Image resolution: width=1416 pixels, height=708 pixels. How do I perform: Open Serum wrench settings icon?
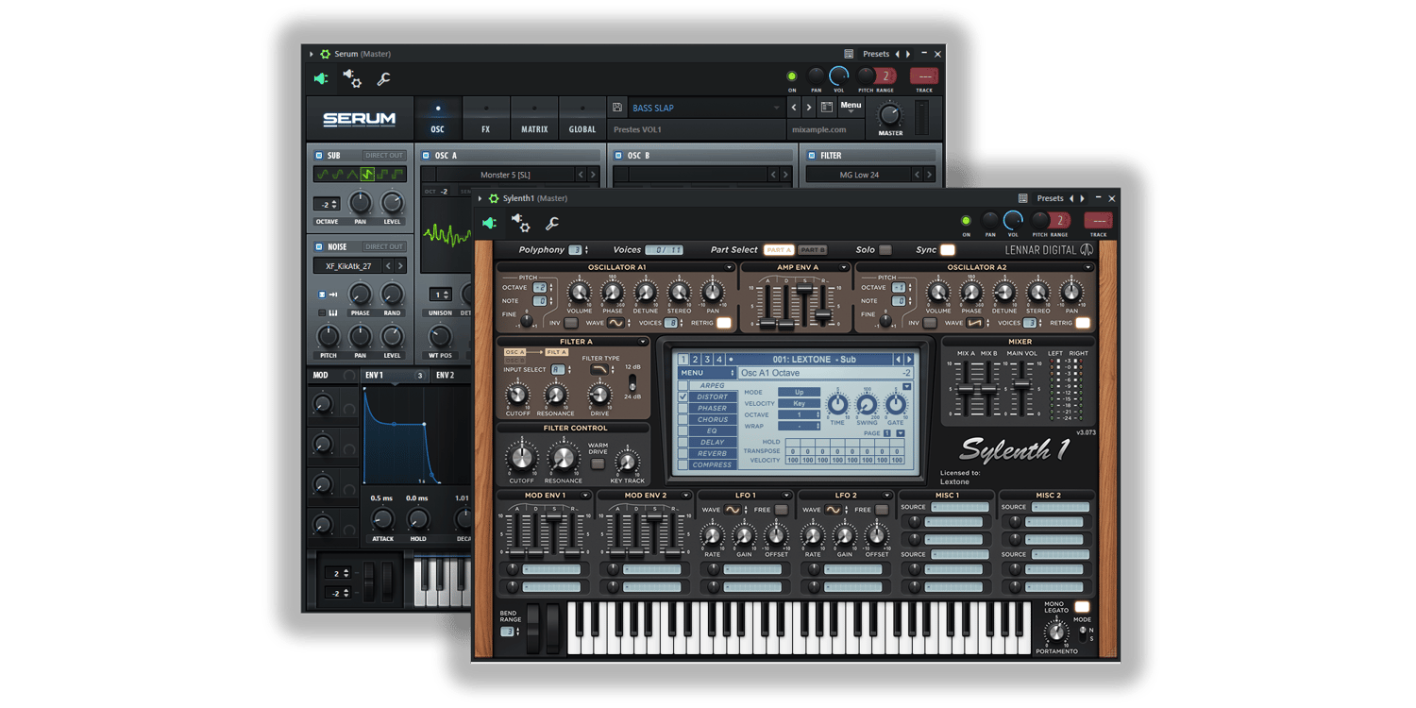pos(384,79)
